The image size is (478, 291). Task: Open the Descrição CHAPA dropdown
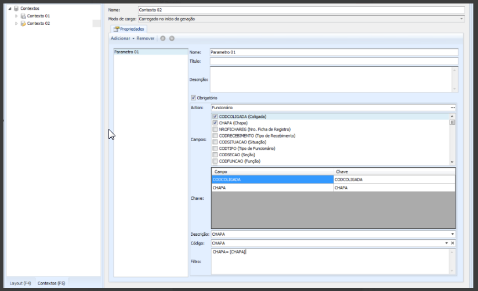coord(452,235)
